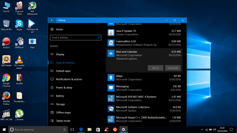Click the Move button for Mail and Calendar
The width and height of the screenshot is (237, 133).
[156, 68]
